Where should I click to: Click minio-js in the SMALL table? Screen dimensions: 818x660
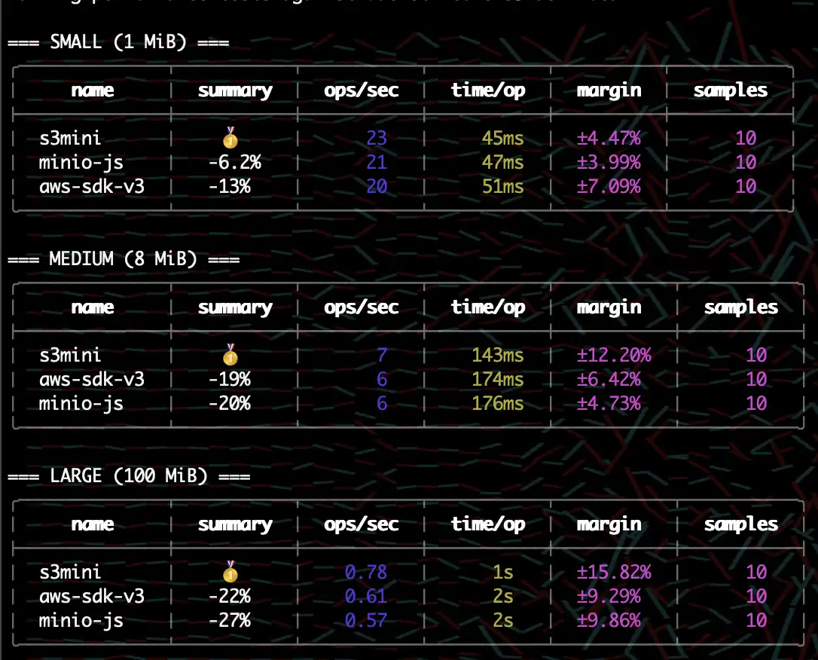(81, 162)
